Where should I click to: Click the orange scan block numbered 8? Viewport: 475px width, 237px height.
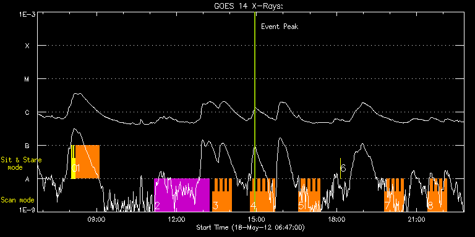[437, 195]
